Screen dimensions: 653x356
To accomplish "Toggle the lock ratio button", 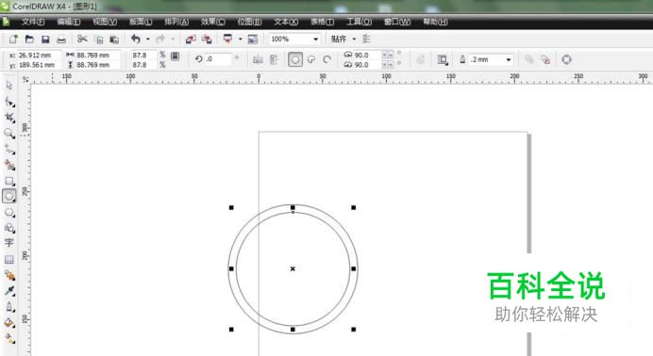I will (175, 57).
